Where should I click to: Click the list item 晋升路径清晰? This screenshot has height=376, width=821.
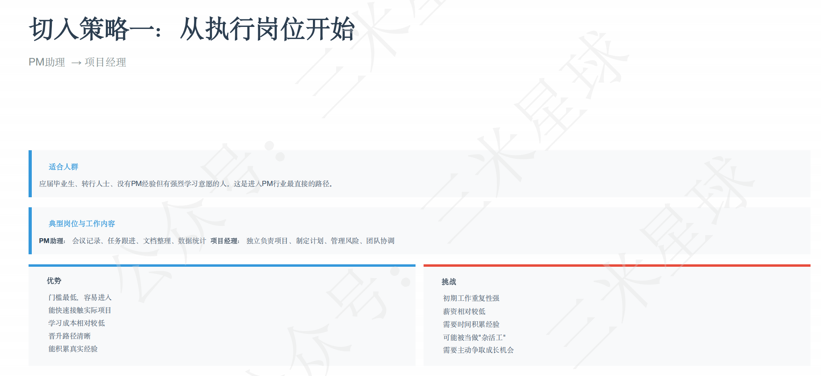pyautogui.click(x=69, y=336)
